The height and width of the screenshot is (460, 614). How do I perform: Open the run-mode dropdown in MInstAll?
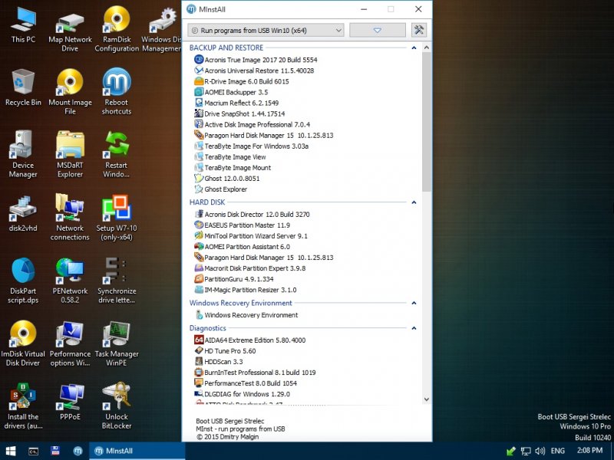[x=266, y=30]
